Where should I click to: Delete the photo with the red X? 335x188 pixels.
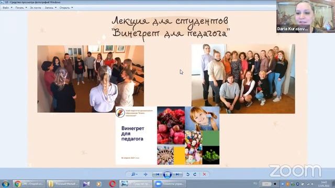[x=204, y=174]
